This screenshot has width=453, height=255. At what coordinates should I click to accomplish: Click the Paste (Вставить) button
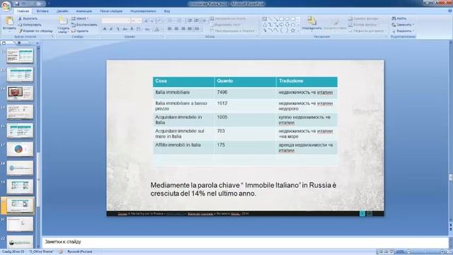(9, 24)
